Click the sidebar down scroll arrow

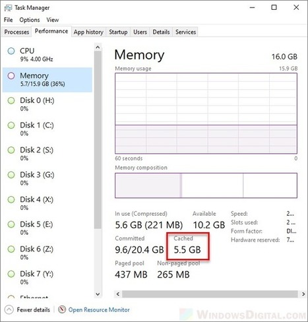[98, 294]
